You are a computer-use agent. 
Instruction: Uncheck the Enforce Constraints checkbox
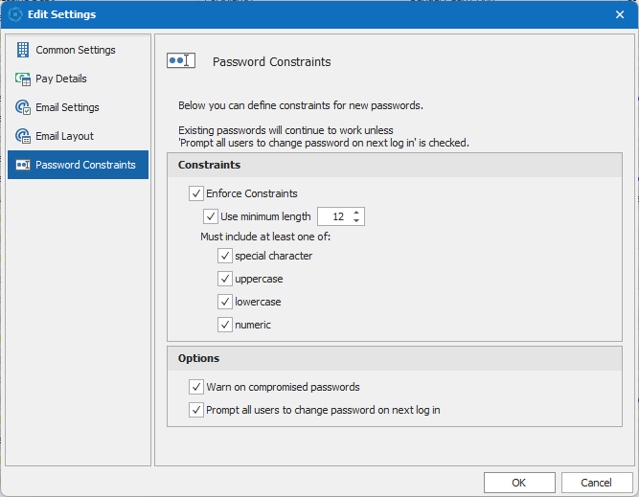pos(197,193)
